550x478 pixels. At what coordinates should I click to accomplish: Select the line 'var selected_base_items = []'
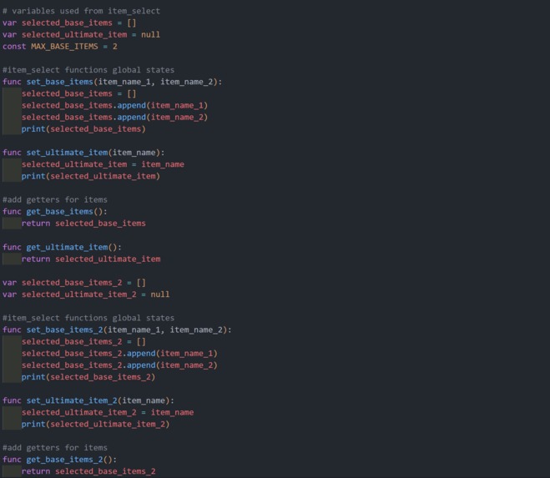tap(69, 23)
